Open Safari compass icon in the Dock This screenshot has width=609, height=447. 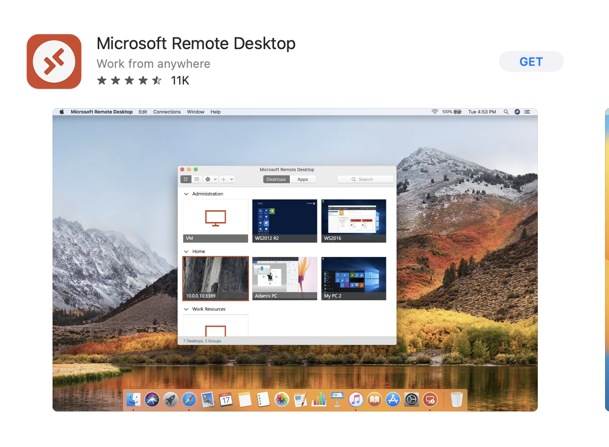click(x=189, y=399)
